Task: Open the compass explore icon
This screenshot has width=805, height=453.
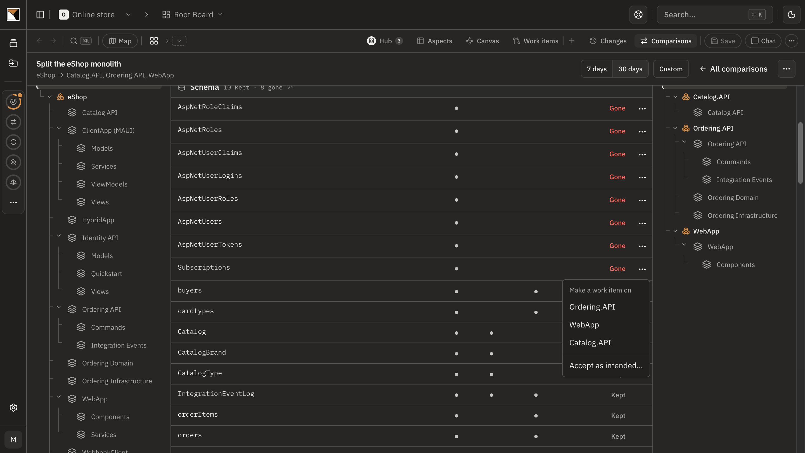Action: point(13,102)
